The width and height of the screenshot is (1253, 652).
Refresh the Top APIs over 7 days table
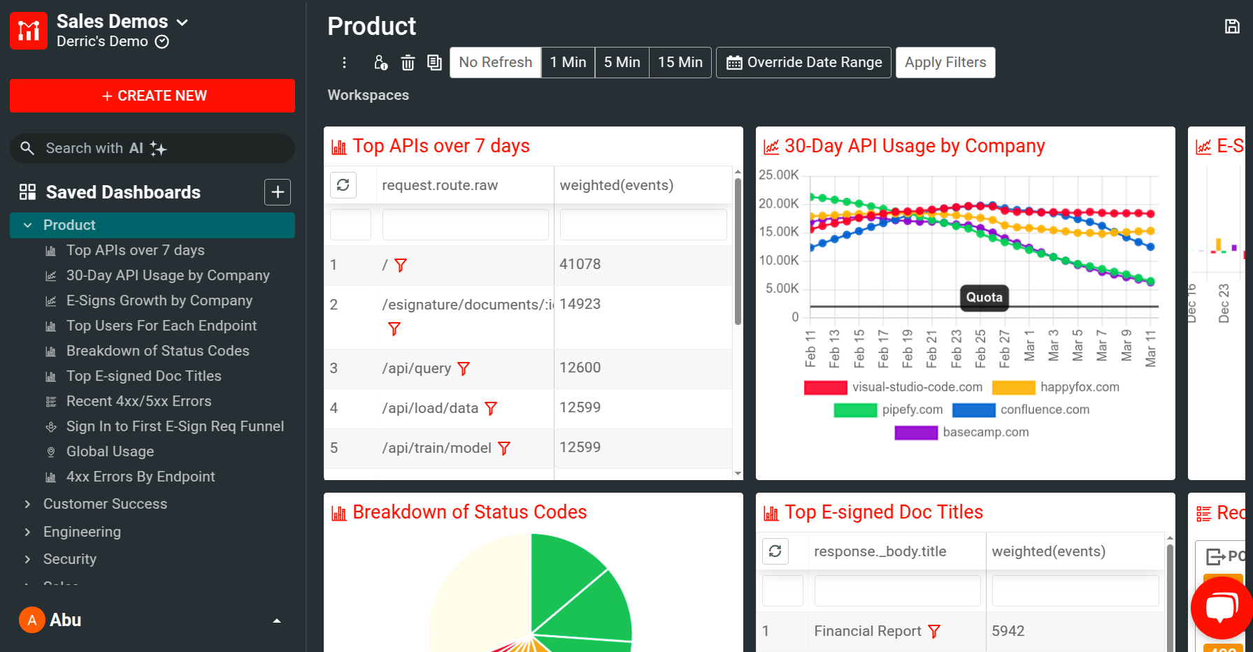coord(343,184)
